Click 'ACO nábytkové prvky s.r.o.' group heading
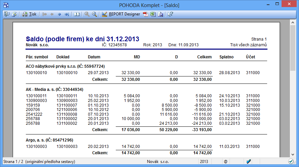 coord(65,66)
